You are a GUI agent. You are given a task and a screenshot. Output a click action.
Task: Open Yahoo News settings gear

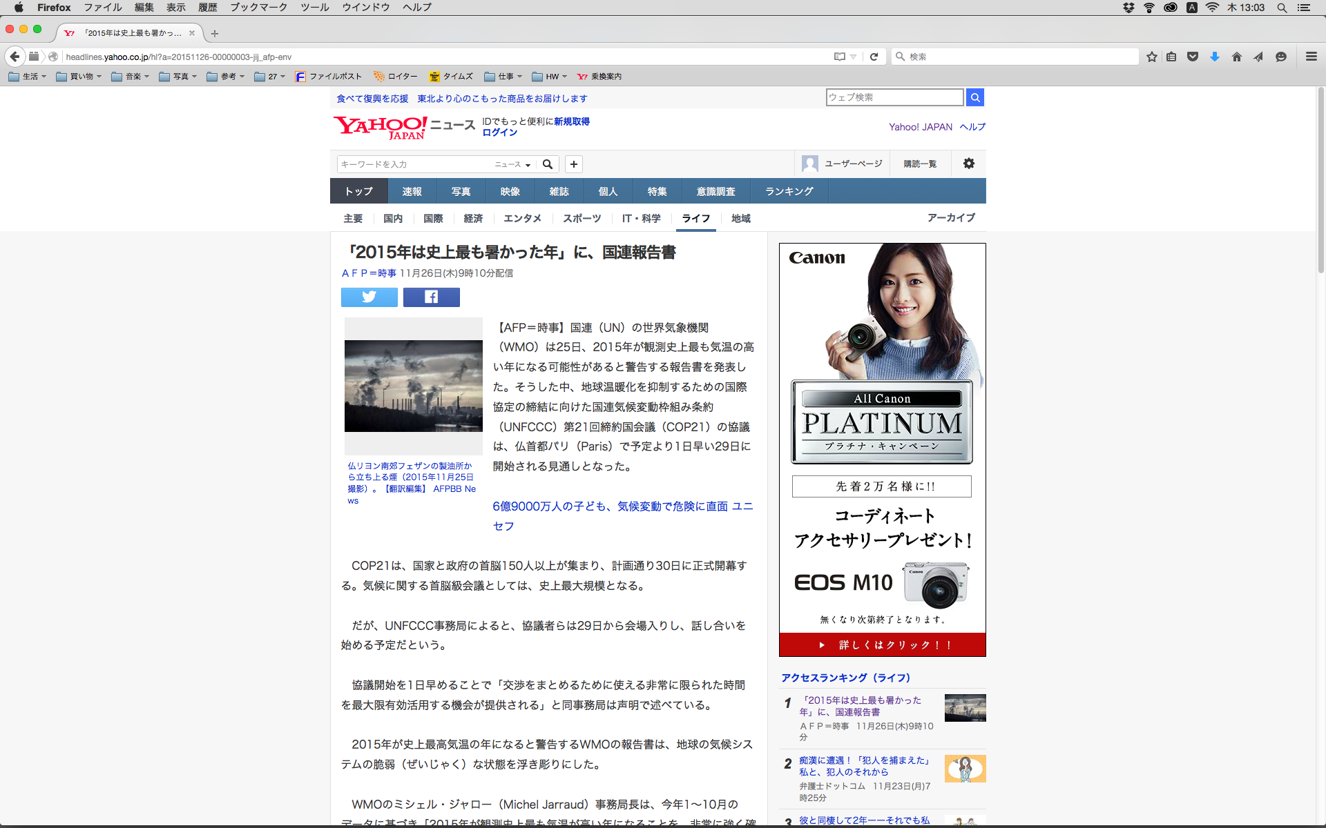click(x=968, y=164)
